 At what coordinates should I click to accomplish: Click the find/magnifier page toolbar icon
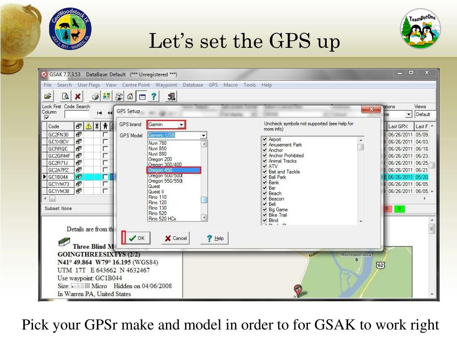point(66,96)
